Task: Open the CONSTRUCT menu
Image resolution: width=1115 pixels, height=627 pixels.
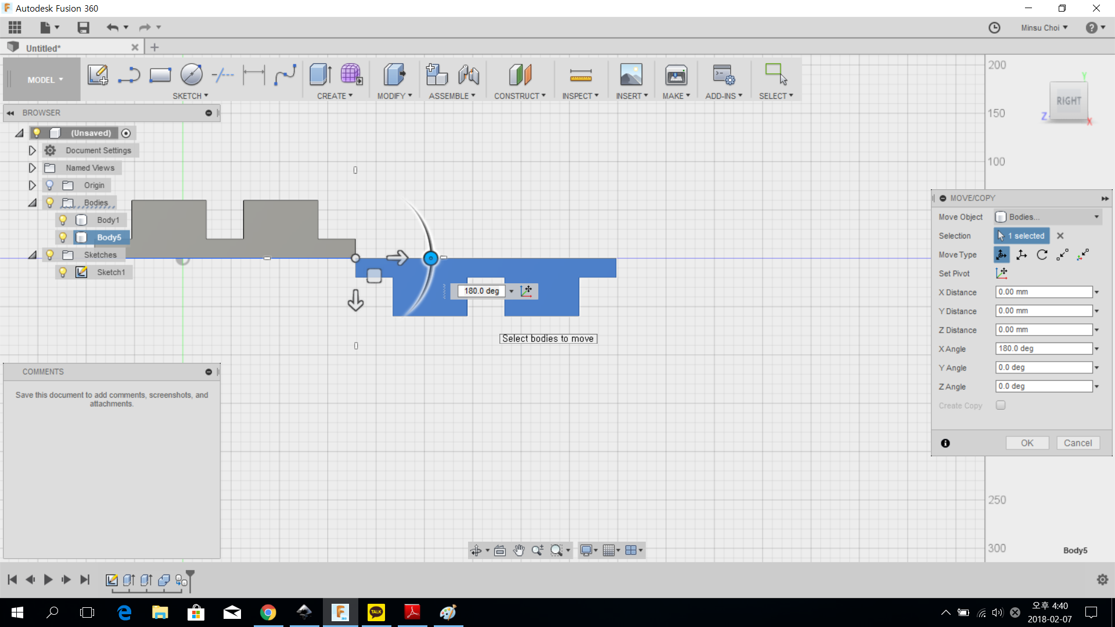Action: click(520, 96)
